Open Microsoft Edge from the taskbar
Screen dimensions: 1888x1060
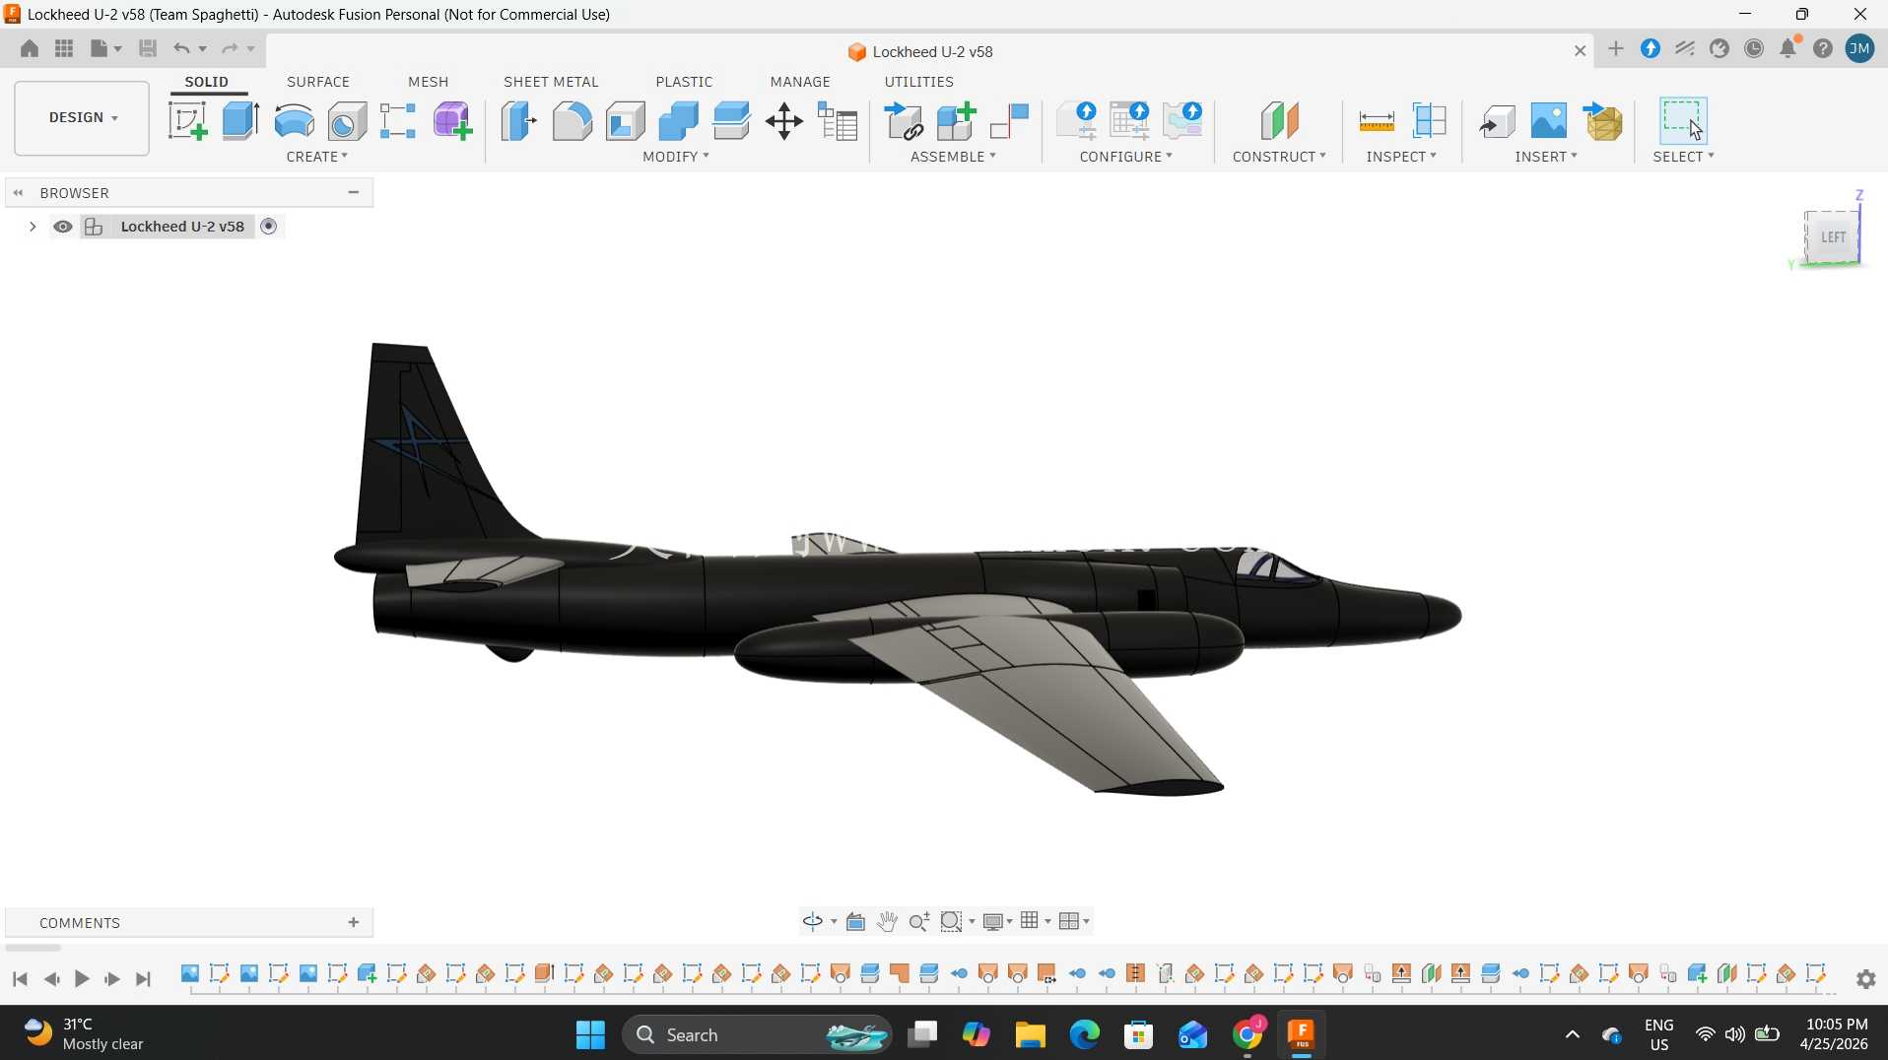[x=1084, y=1034]
